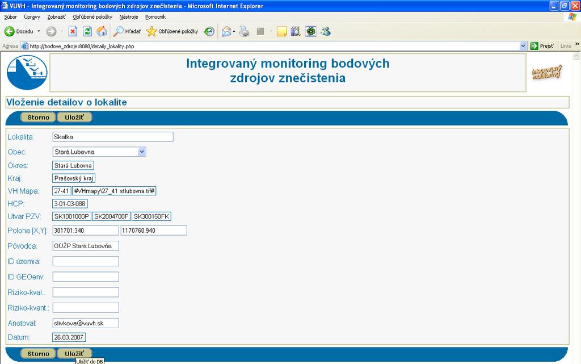
Task: Open Hľadať search in toolbar
Action: [127, 31]
